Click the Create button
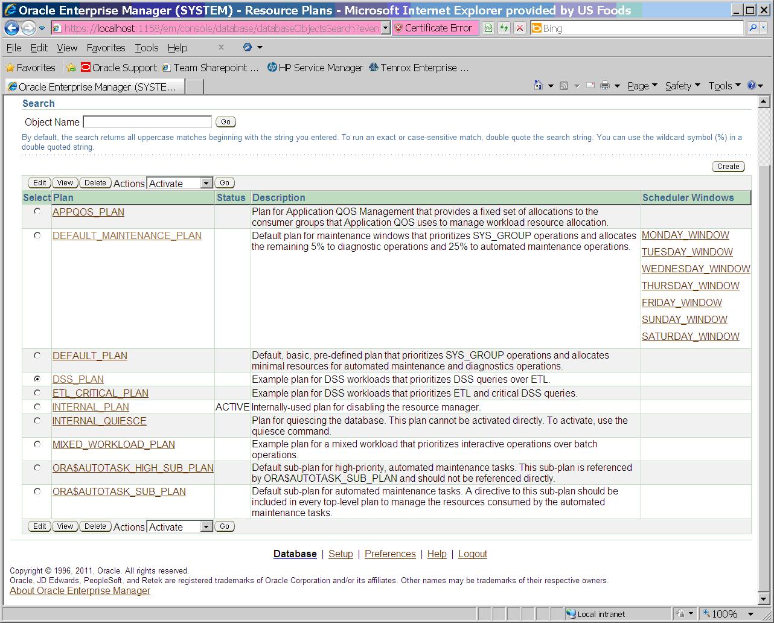The height and width of the screenshot is (623, 774). pos(728,167)
